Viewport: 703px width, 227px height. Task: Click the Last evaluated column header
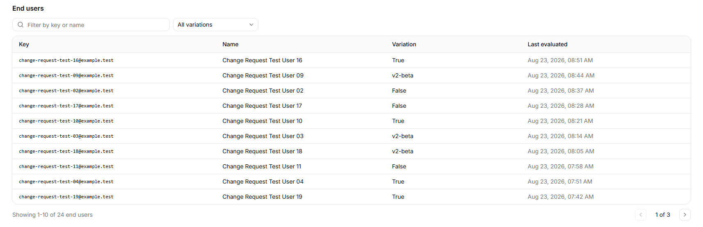pos(548,44)
